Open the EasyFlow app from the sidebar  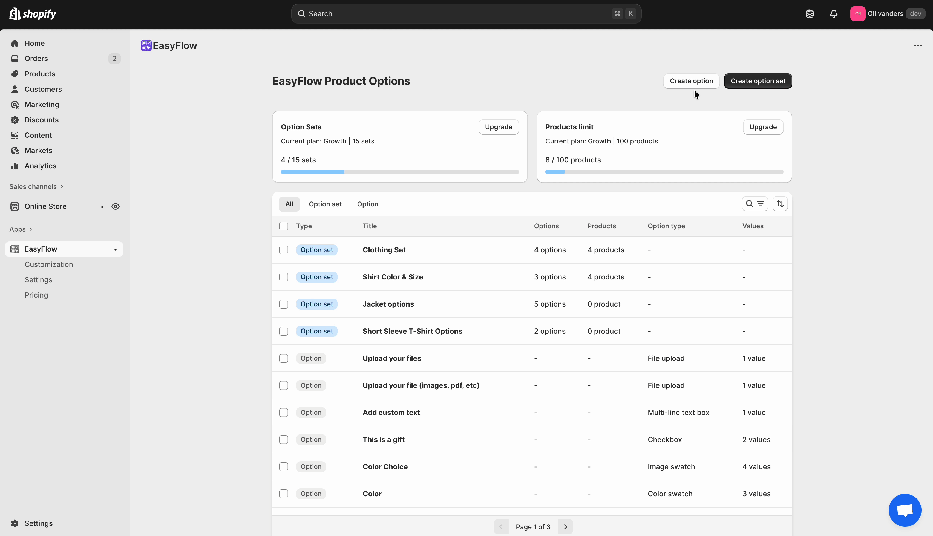click(41, 249)
